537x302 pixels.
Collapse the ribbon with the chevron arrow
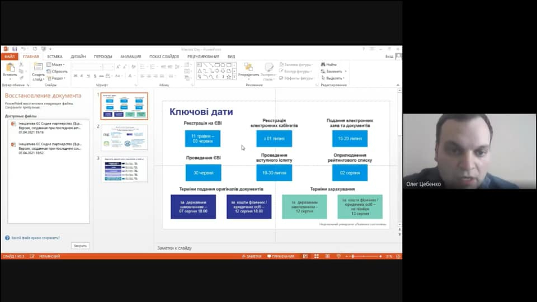(398, 85)
